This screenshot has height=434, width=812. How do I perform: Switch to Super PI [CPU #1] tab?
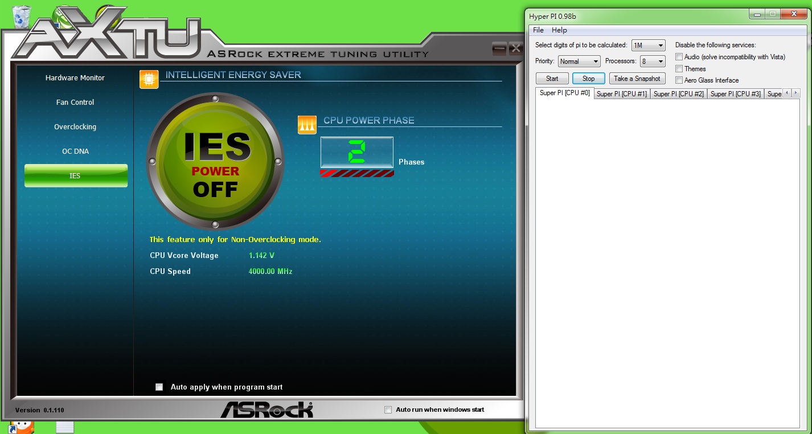coord(622,94)
